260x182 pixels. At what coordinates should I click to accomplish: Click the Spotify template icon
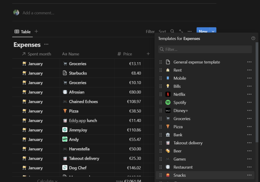pyautogui.click(x=168, y=102)
